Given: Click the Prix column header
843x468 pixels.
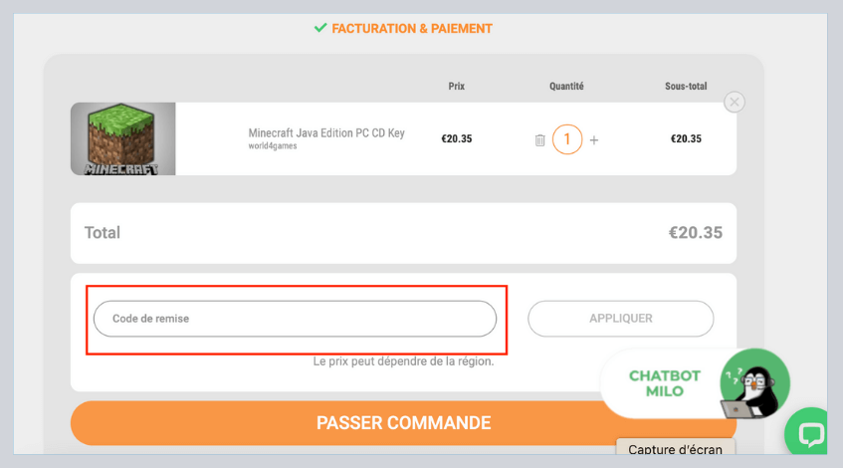Looking at the screenshot, I should pyautogui.click(x=457, y=87).
